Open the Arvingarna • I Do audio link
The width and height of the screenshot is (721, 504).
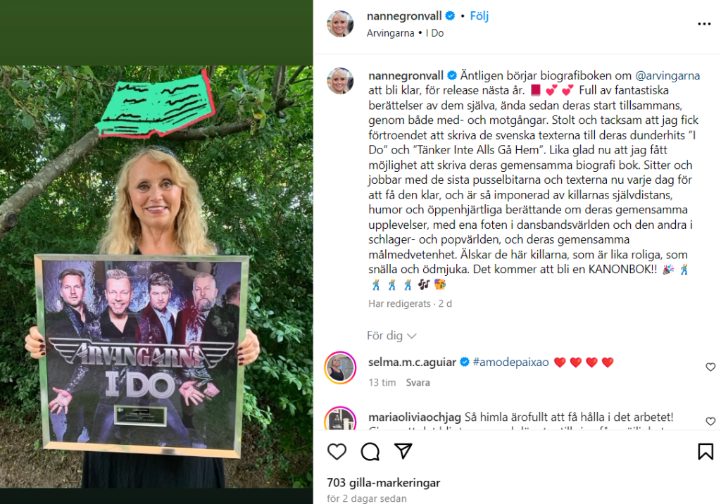[405, 33]
